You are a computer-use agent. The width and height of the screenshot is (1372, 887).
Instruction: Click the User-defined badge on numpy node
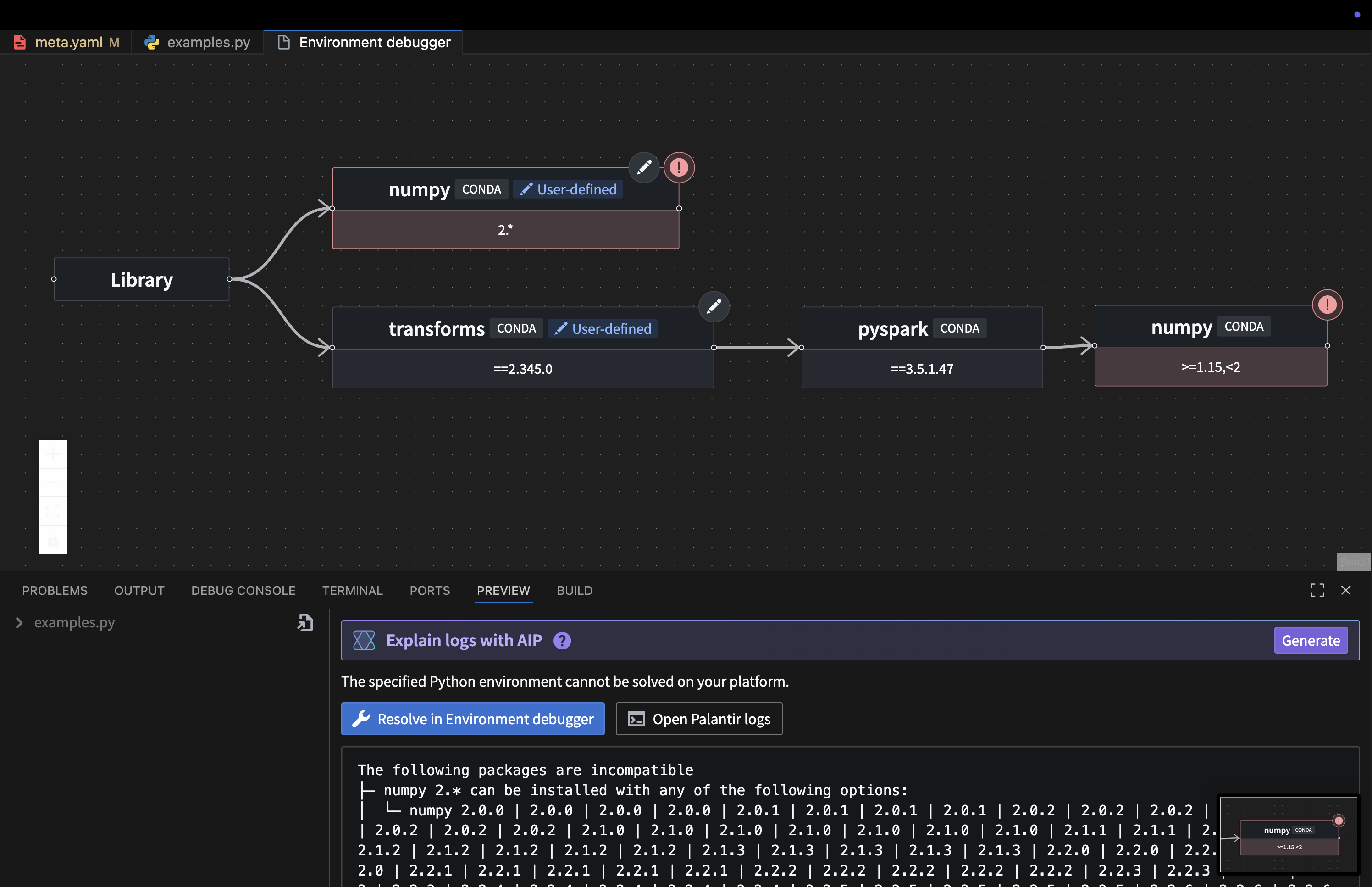pos(568,189)
